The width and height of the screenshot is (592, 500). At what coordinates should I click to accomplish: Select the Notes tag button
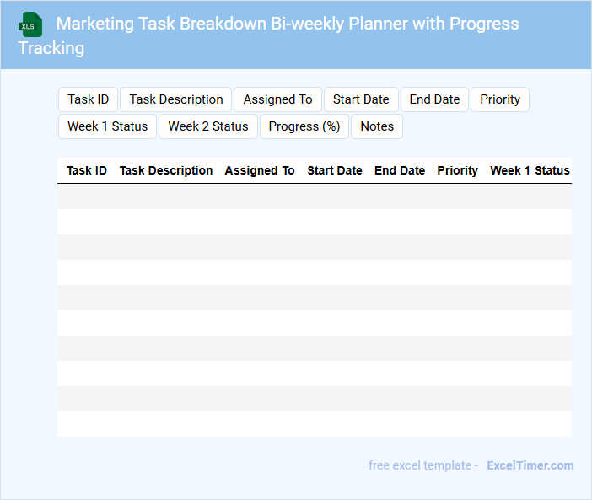pos(377,126)
